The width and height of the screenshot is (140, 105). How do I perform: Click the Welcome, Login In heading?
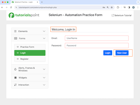[x=63, y=29]
